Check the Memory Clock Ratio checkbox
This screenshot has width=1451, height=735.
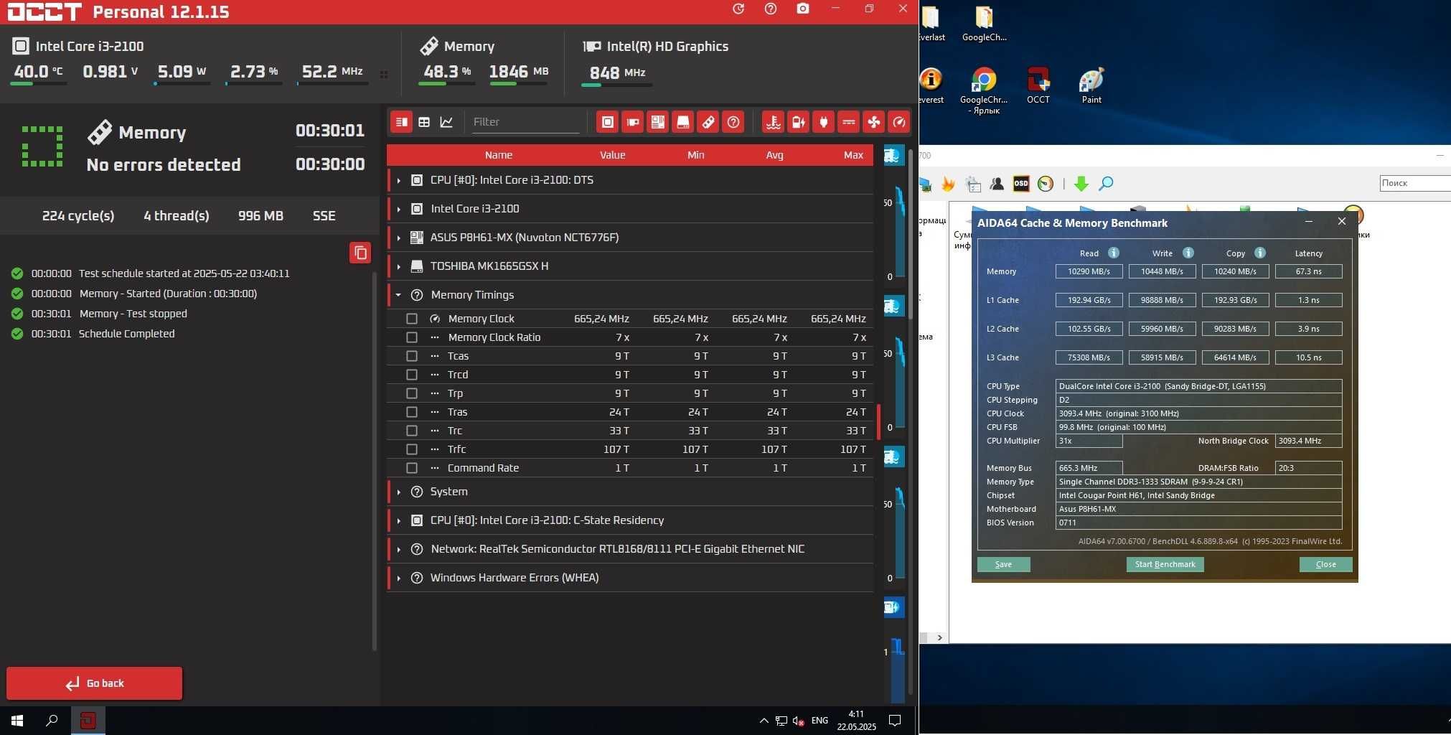tap(412, 337)
